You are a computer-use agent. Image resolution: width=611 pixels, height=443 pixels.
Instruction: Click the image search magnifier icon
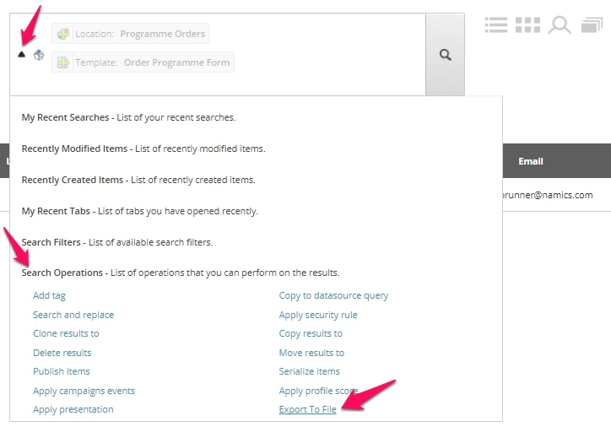pos(560,25)
